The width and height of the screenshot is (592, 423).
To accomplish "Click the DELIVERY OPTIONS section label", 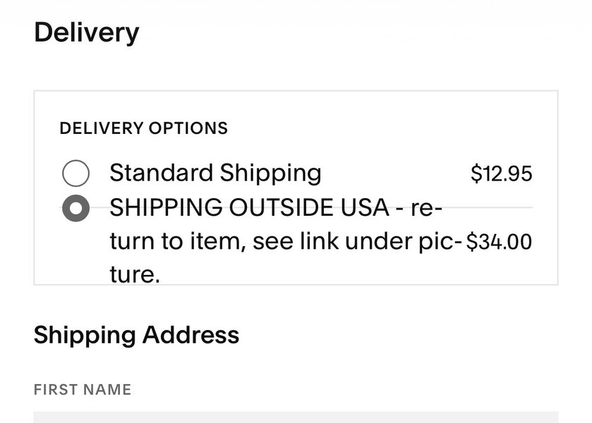I will (144, 128).
